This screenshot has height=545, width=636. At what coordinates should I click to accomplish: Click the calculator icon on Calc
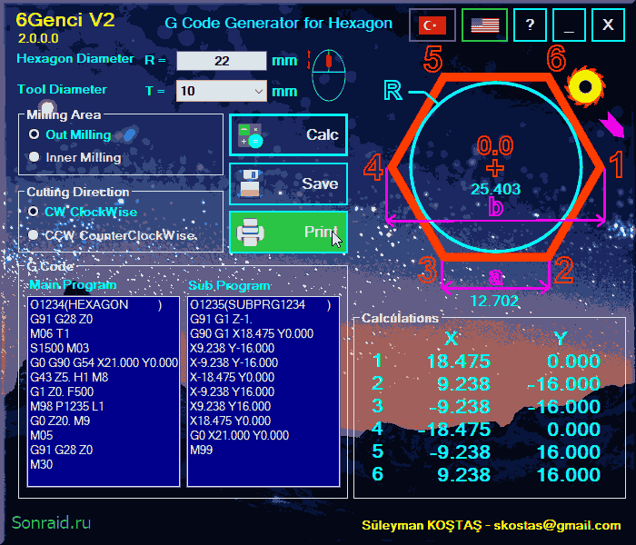click(250, 135)
